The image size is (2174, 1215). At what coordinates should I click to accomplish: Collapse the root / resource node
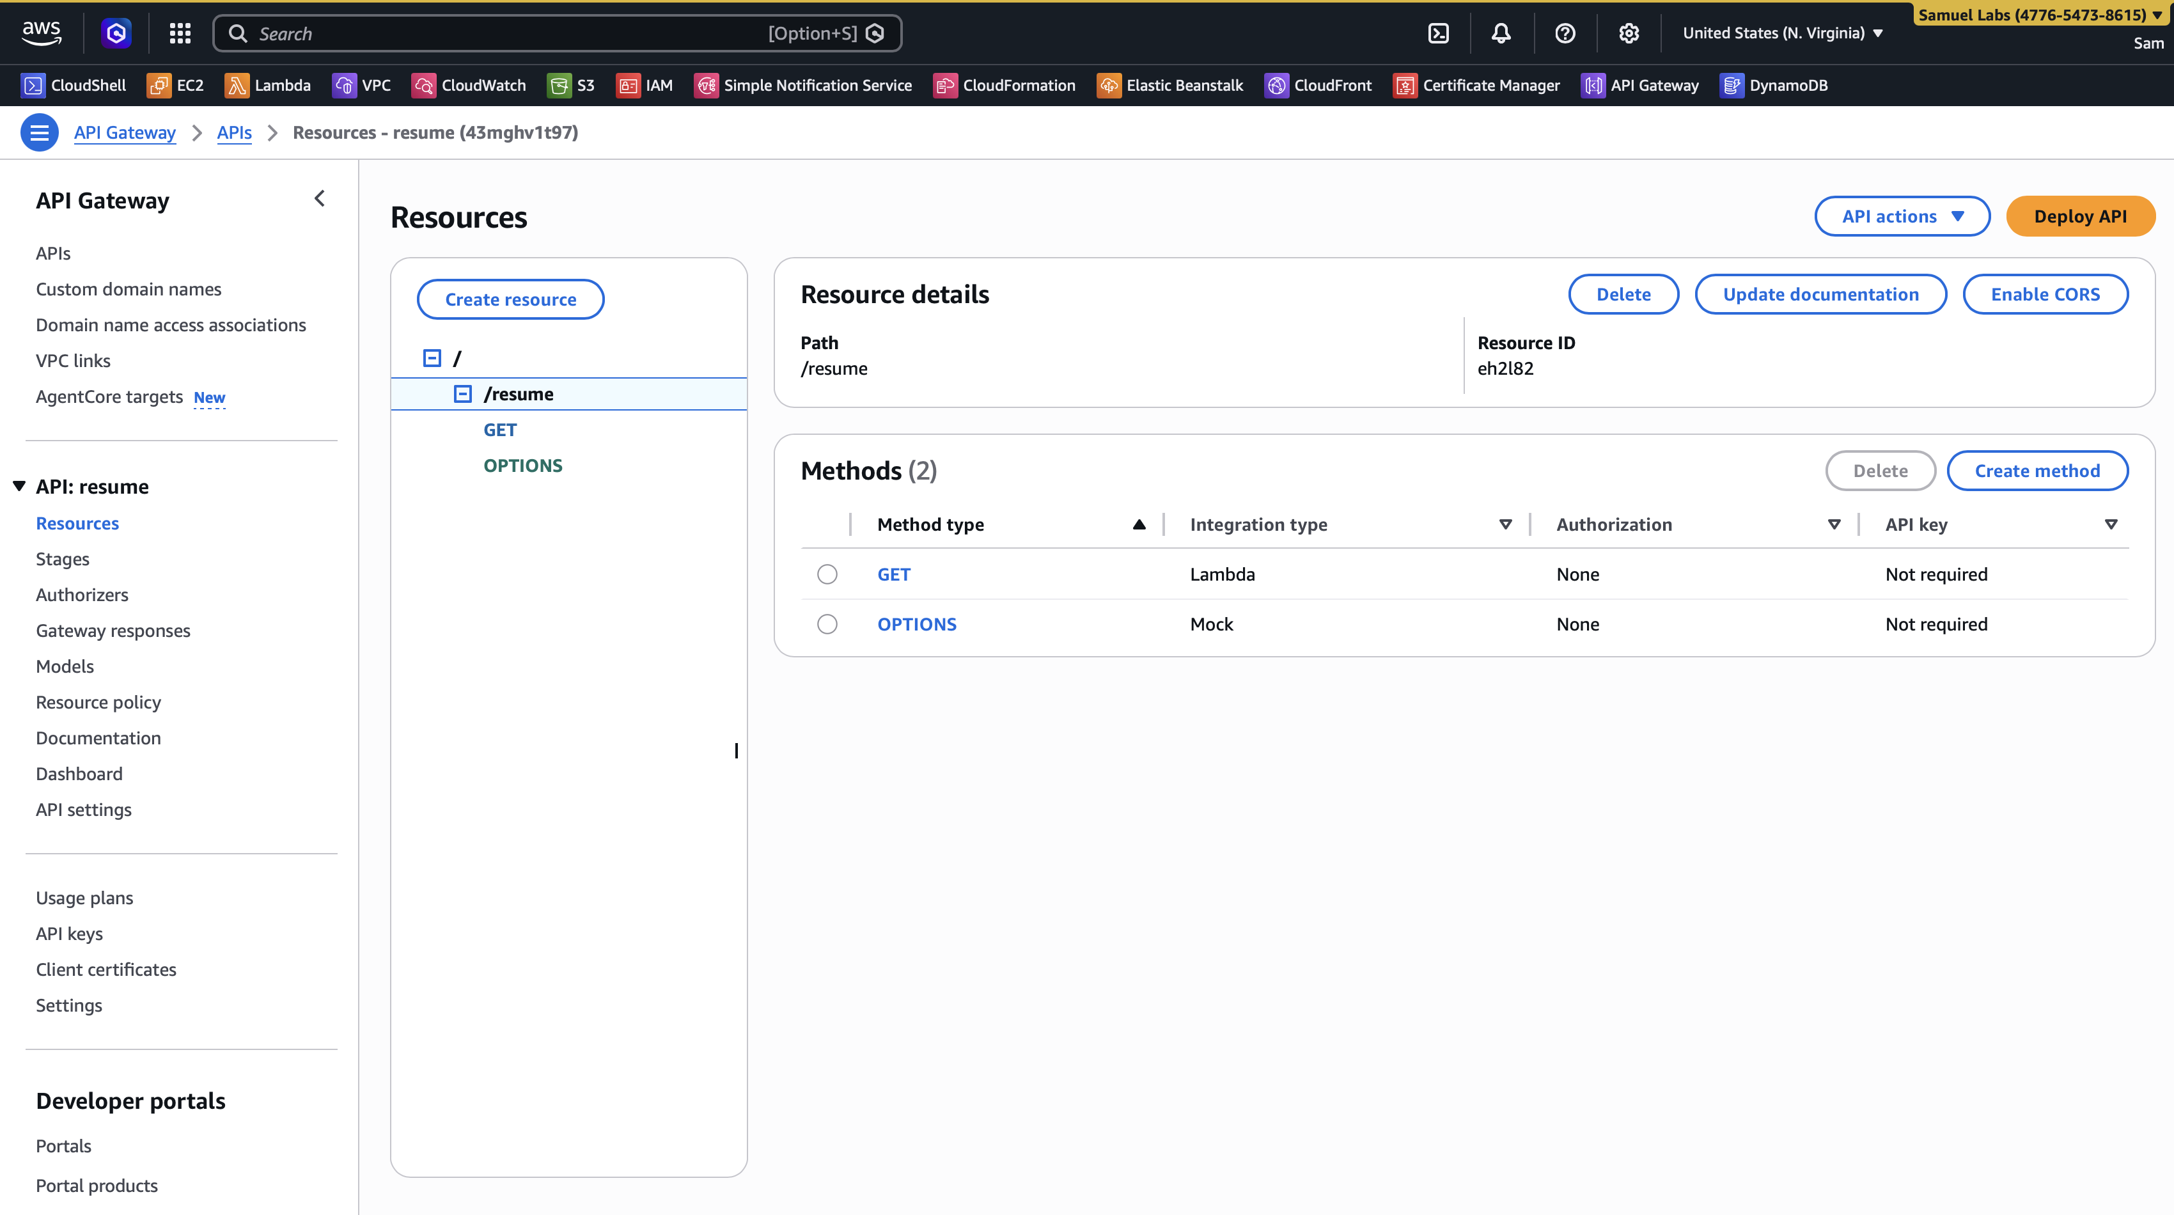click(x=431, y=357)
